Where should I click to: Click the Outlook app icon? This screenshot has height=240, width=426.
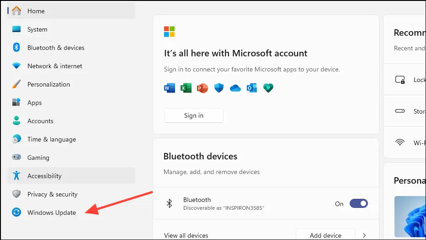coord(251,88)
